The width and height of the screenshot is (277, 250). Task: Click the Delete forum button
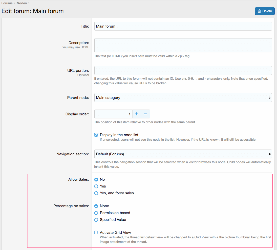(x=265, y=11)
